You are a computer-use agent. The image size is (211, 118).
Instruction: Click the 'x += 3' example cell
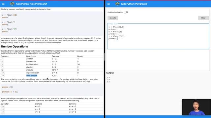point(38,106)
